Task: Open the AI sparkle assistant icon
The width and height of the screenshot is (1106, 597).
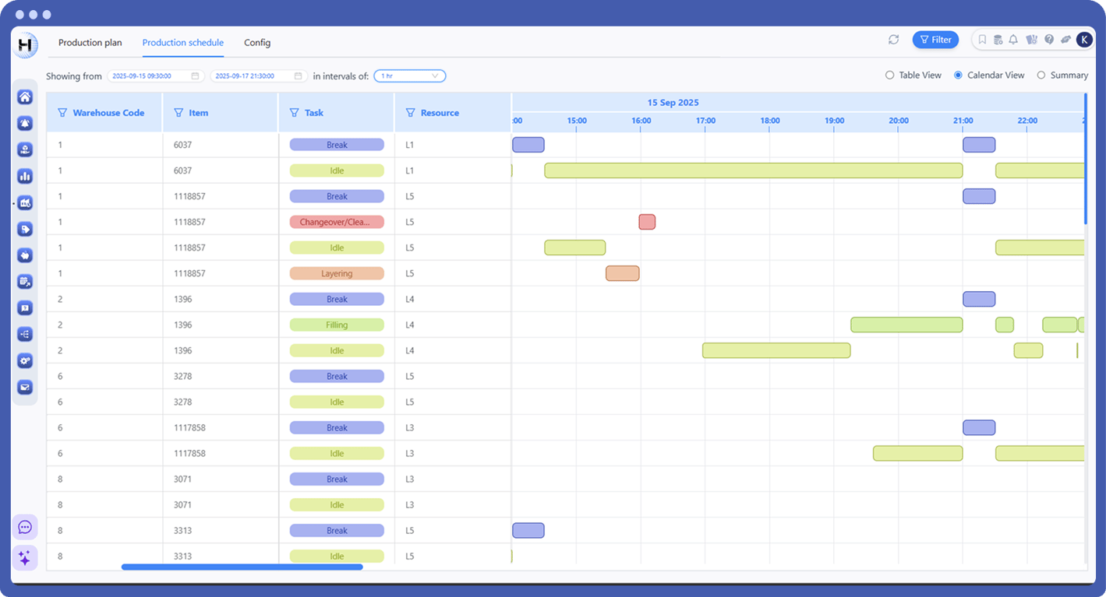Action: pos(25,557)
